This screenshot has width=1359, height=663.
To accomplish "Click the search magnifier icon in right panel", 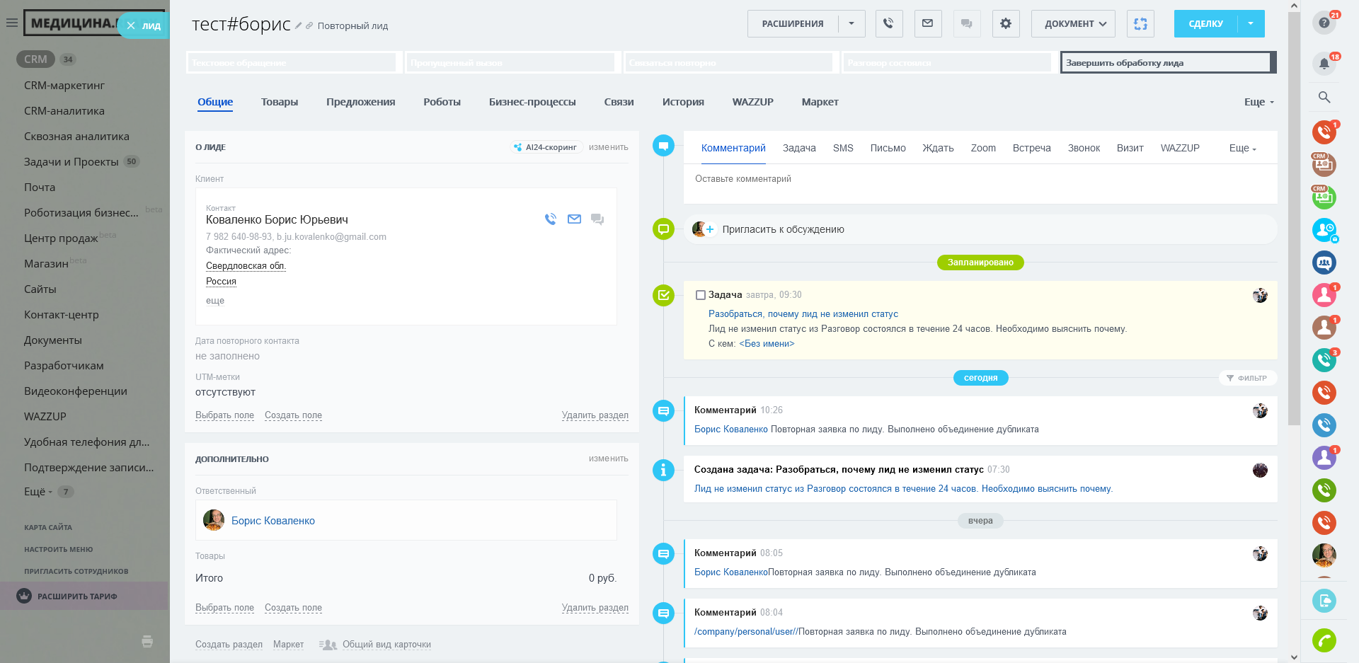I will [x=1324, y=97].
